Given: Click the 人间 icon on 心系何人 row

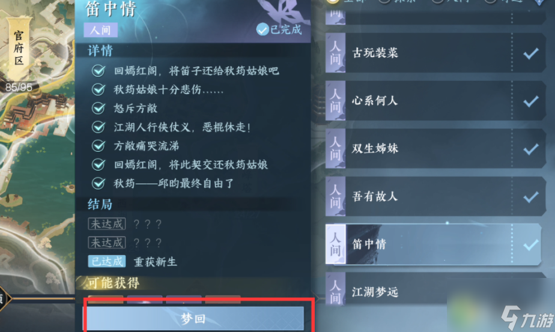Looking at the screenshot, I should pos(335,101).
